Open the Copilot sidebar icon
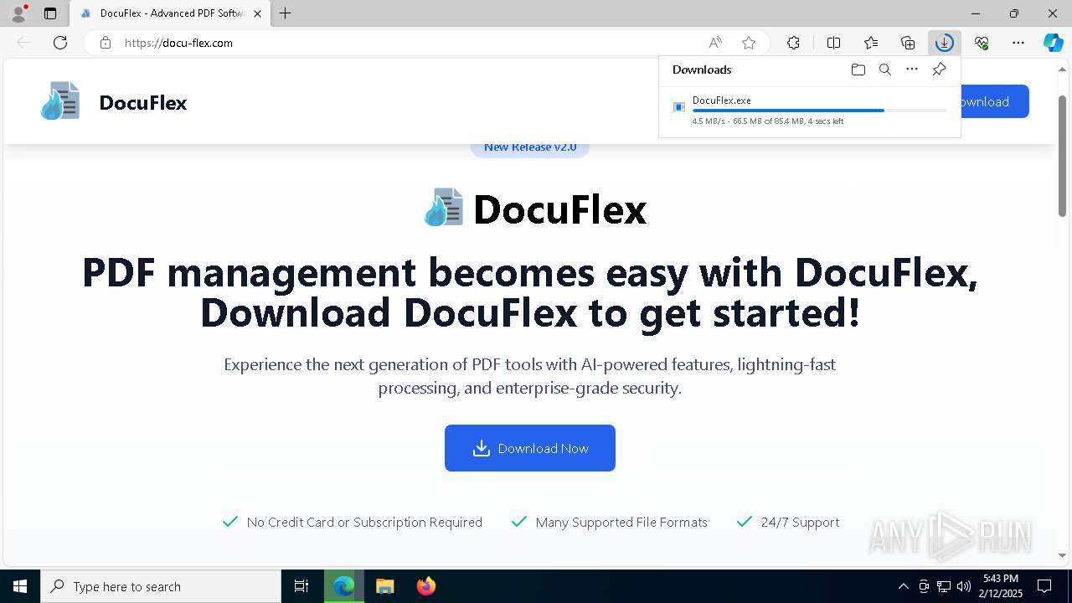This screenshot has width=1072, height=603. [1053, 43]
